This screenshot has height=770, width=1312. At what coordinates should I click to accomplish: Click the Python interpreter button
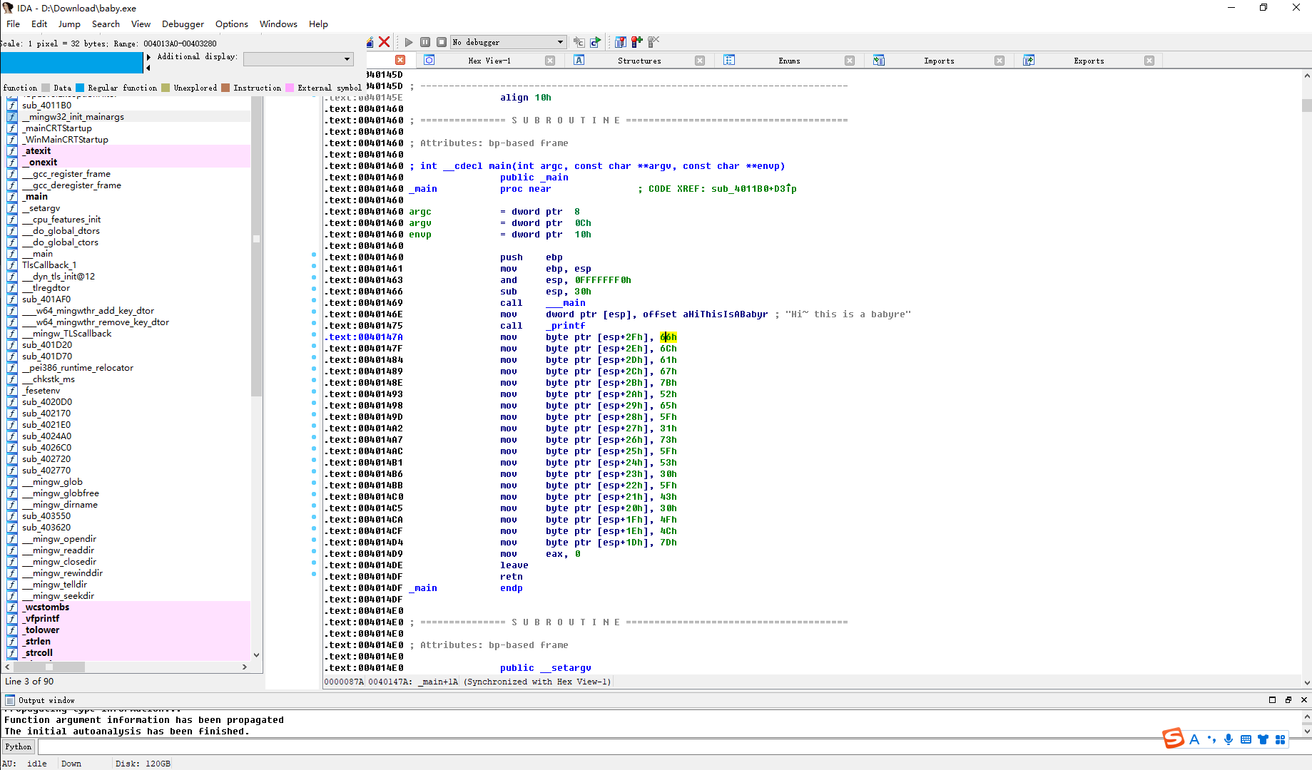click(x=19, y=746)
